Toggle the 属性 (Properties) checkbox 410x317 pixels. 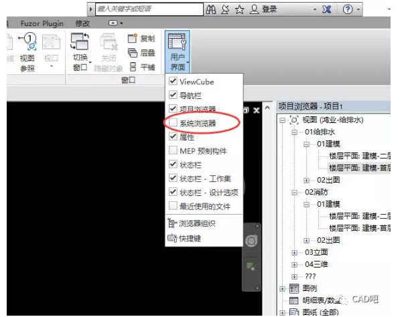point(174,137)
